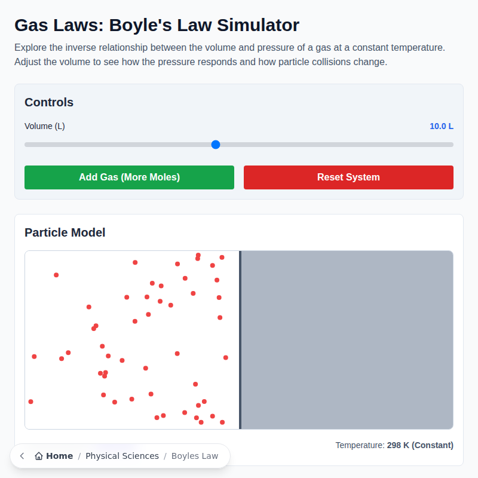Click the Volume (L) label
The width and height of the screenshot is (478, 478).
click(x=45, y=126)
